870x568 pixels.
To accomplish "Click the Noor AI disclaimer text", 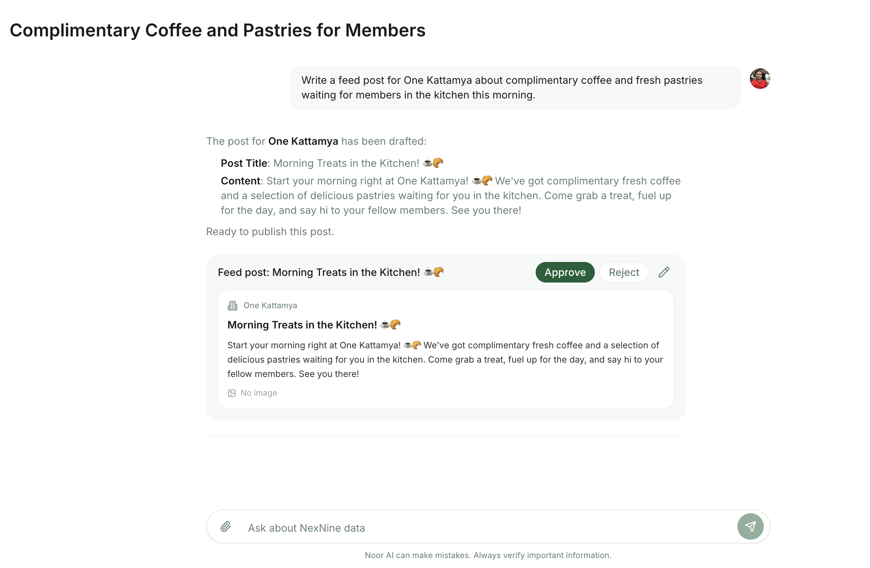I will coord(488,555).
